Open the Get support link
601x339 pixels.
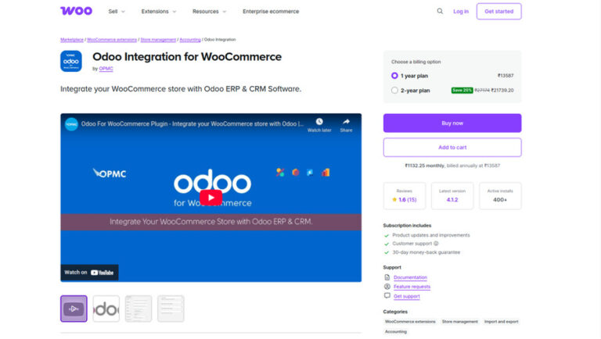pos(407,296)
